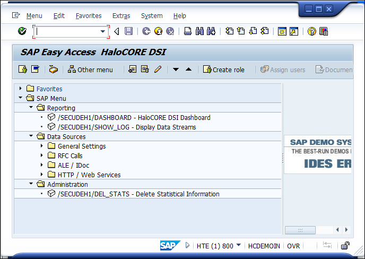Select /SECUDEH1/SHOW_LOG - Display Data Streams
Screen dimensions: 365x259
click(127, 127)
